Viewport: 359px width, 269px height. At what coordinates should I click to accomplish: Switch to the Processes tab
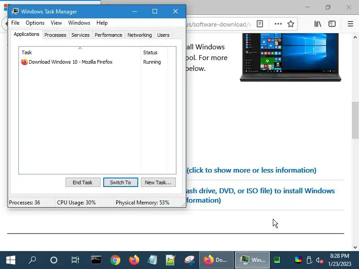[55, 35]
